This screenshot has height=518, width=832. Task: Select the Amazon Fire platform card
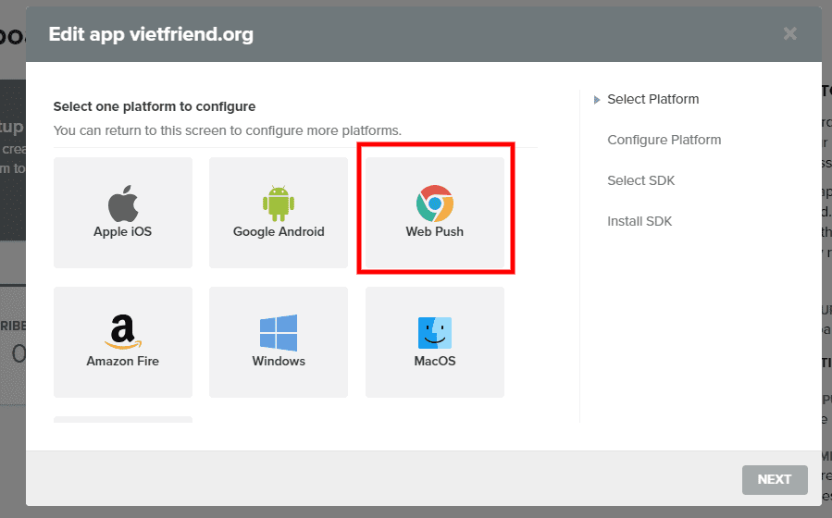(122, 342)
